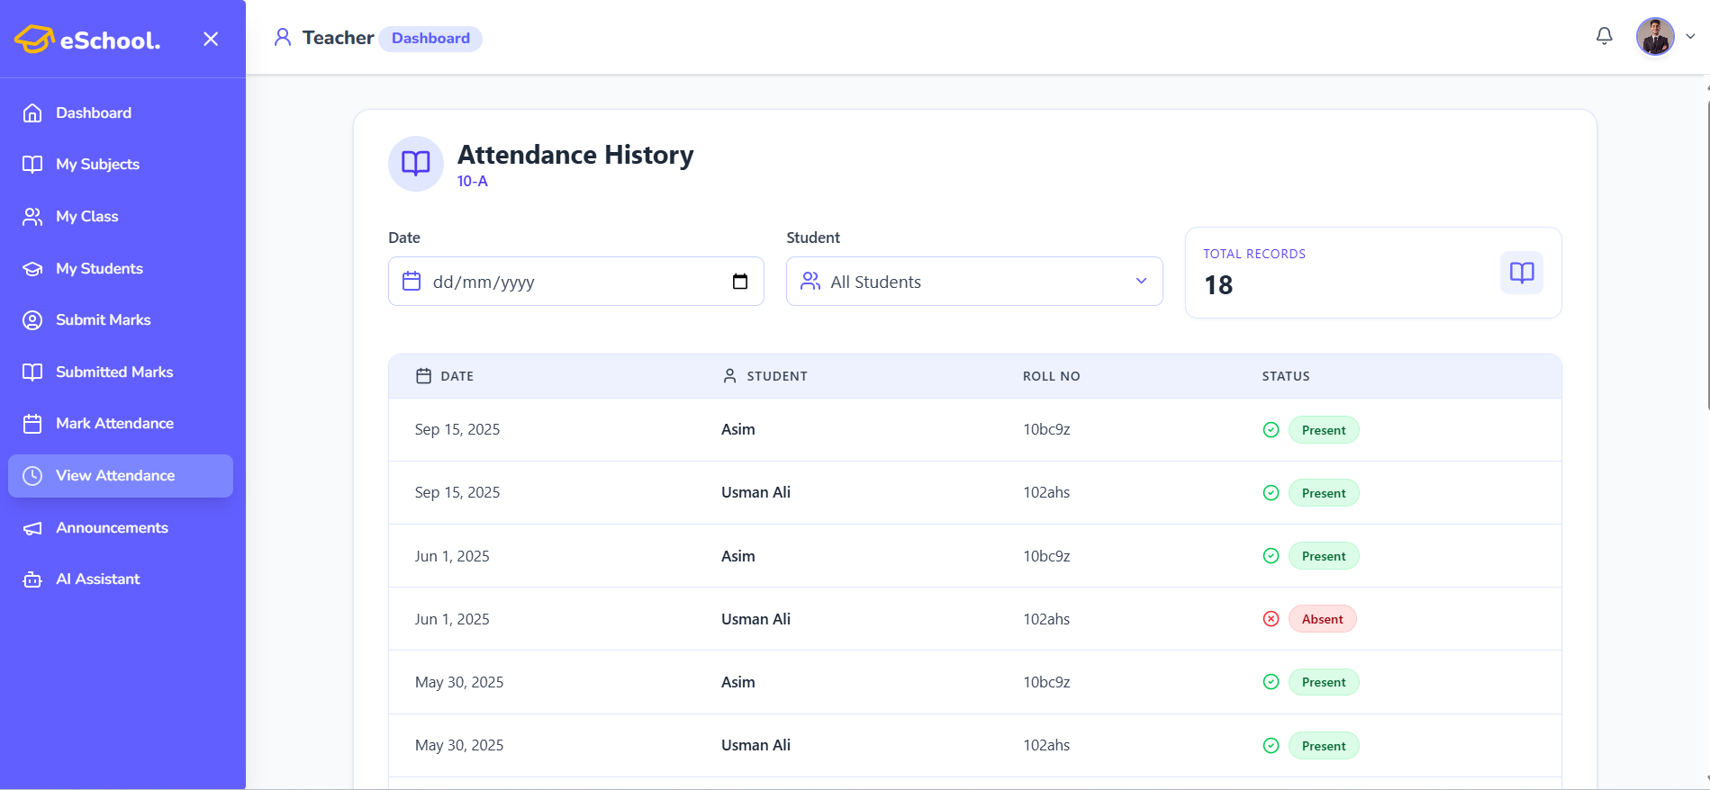Open Dashboard in the sidebar
1710x790 pixels.
(121, 112)
